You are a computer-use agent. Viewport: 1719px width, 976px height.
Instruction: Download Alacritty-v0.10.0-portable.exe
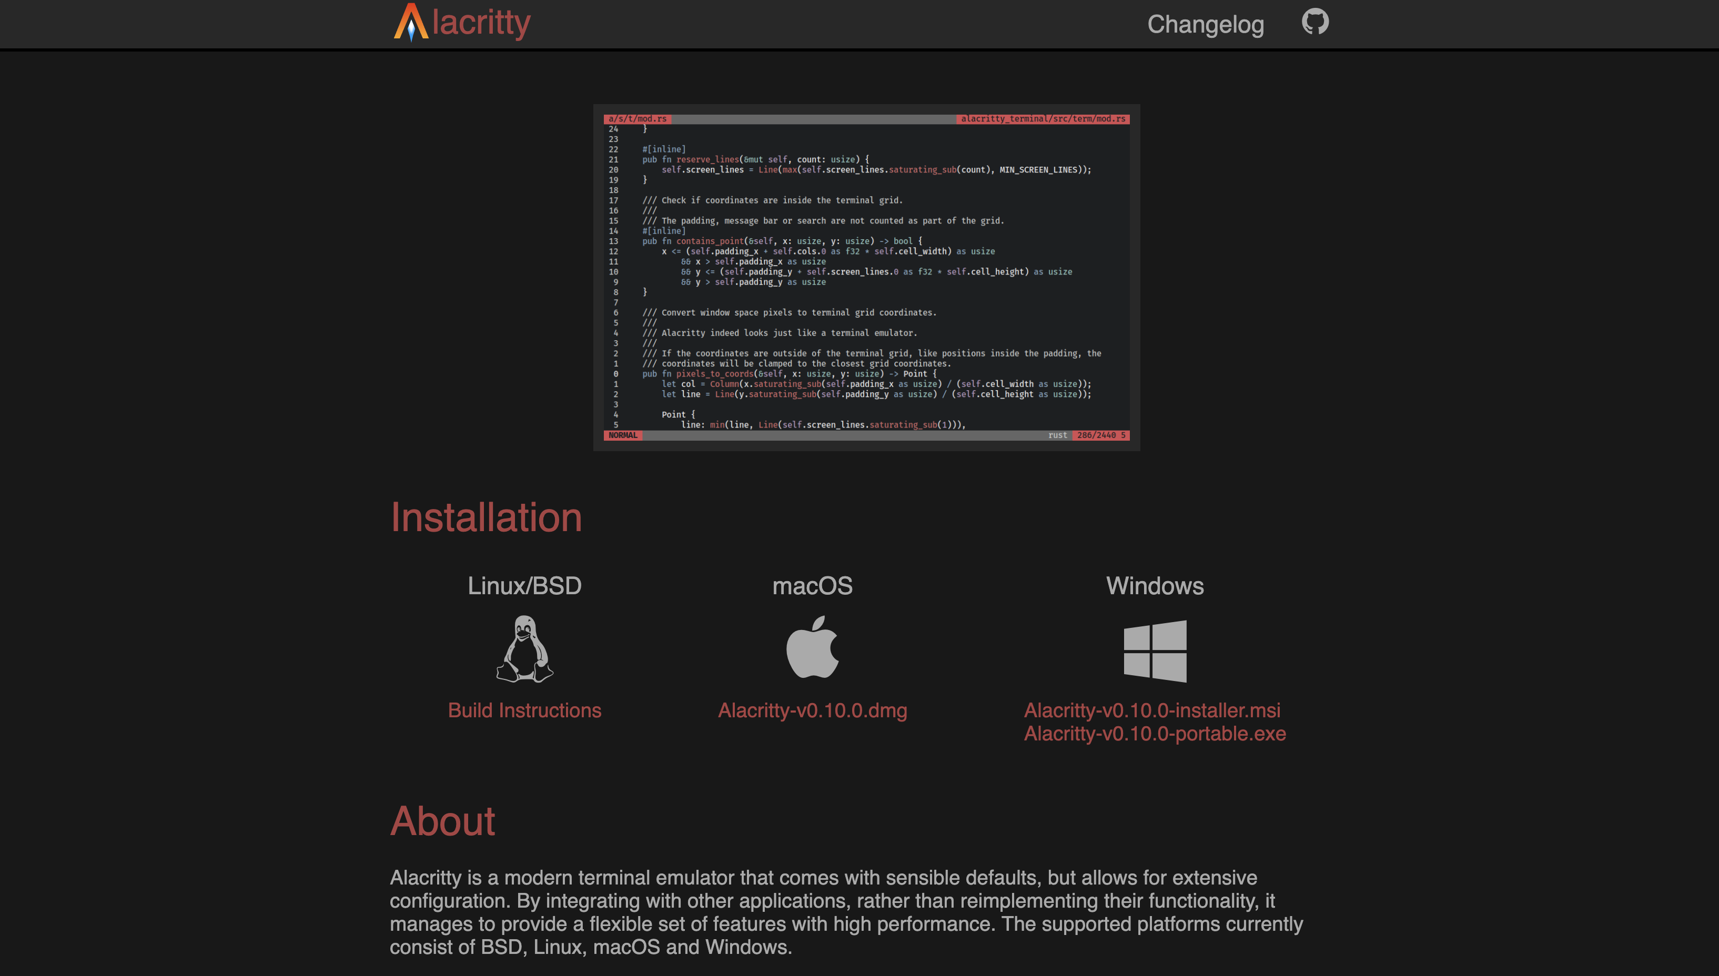click(1155, 734)
